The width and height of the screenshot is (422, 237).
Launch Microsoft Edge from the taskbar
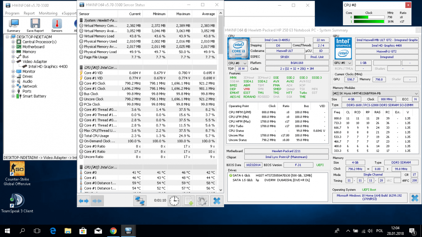point(53,231)
